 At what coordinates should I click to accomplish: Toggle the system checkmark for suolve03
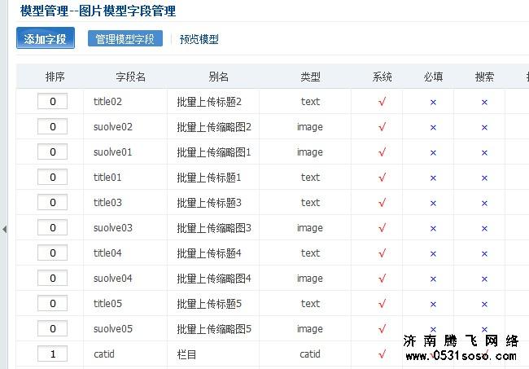coord(382,228)
